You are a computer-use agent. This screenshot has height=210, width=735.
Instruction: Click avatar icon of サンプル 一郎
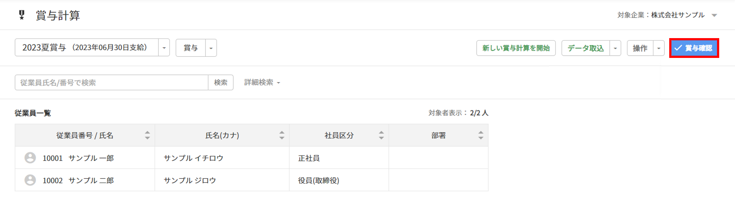(30, 158)
